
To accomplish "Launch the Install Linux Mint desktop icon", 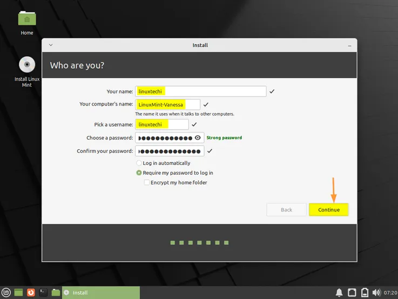I will 27,71.
